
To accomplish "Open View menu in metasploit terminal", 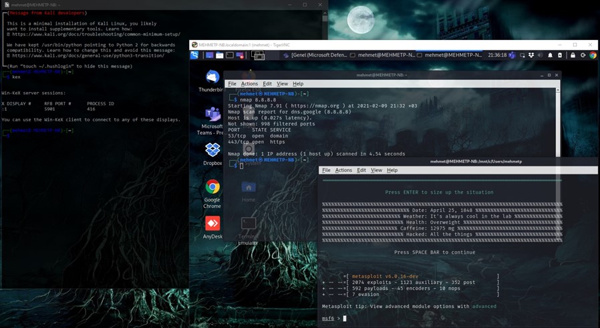I will [x=376, y=170].
